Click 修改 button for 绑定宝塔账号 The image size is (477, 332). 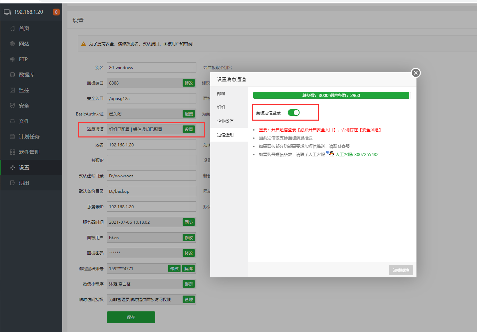coord(174,268)
